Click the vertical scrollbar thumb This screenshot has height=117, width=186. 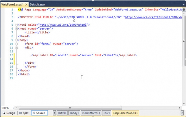(x=184, y=41)
